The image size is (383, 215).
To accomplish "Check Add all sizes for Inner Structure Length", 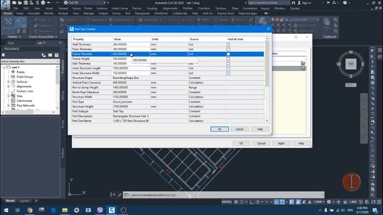I will tap(228, 69).
